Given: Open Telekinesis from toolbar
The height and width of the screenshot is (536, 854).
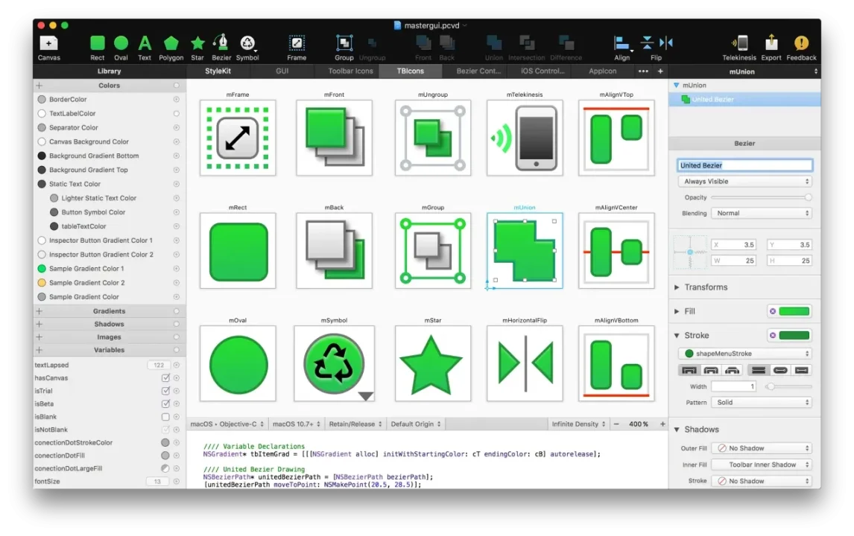Looking at the screenshot, I should 739,48.
